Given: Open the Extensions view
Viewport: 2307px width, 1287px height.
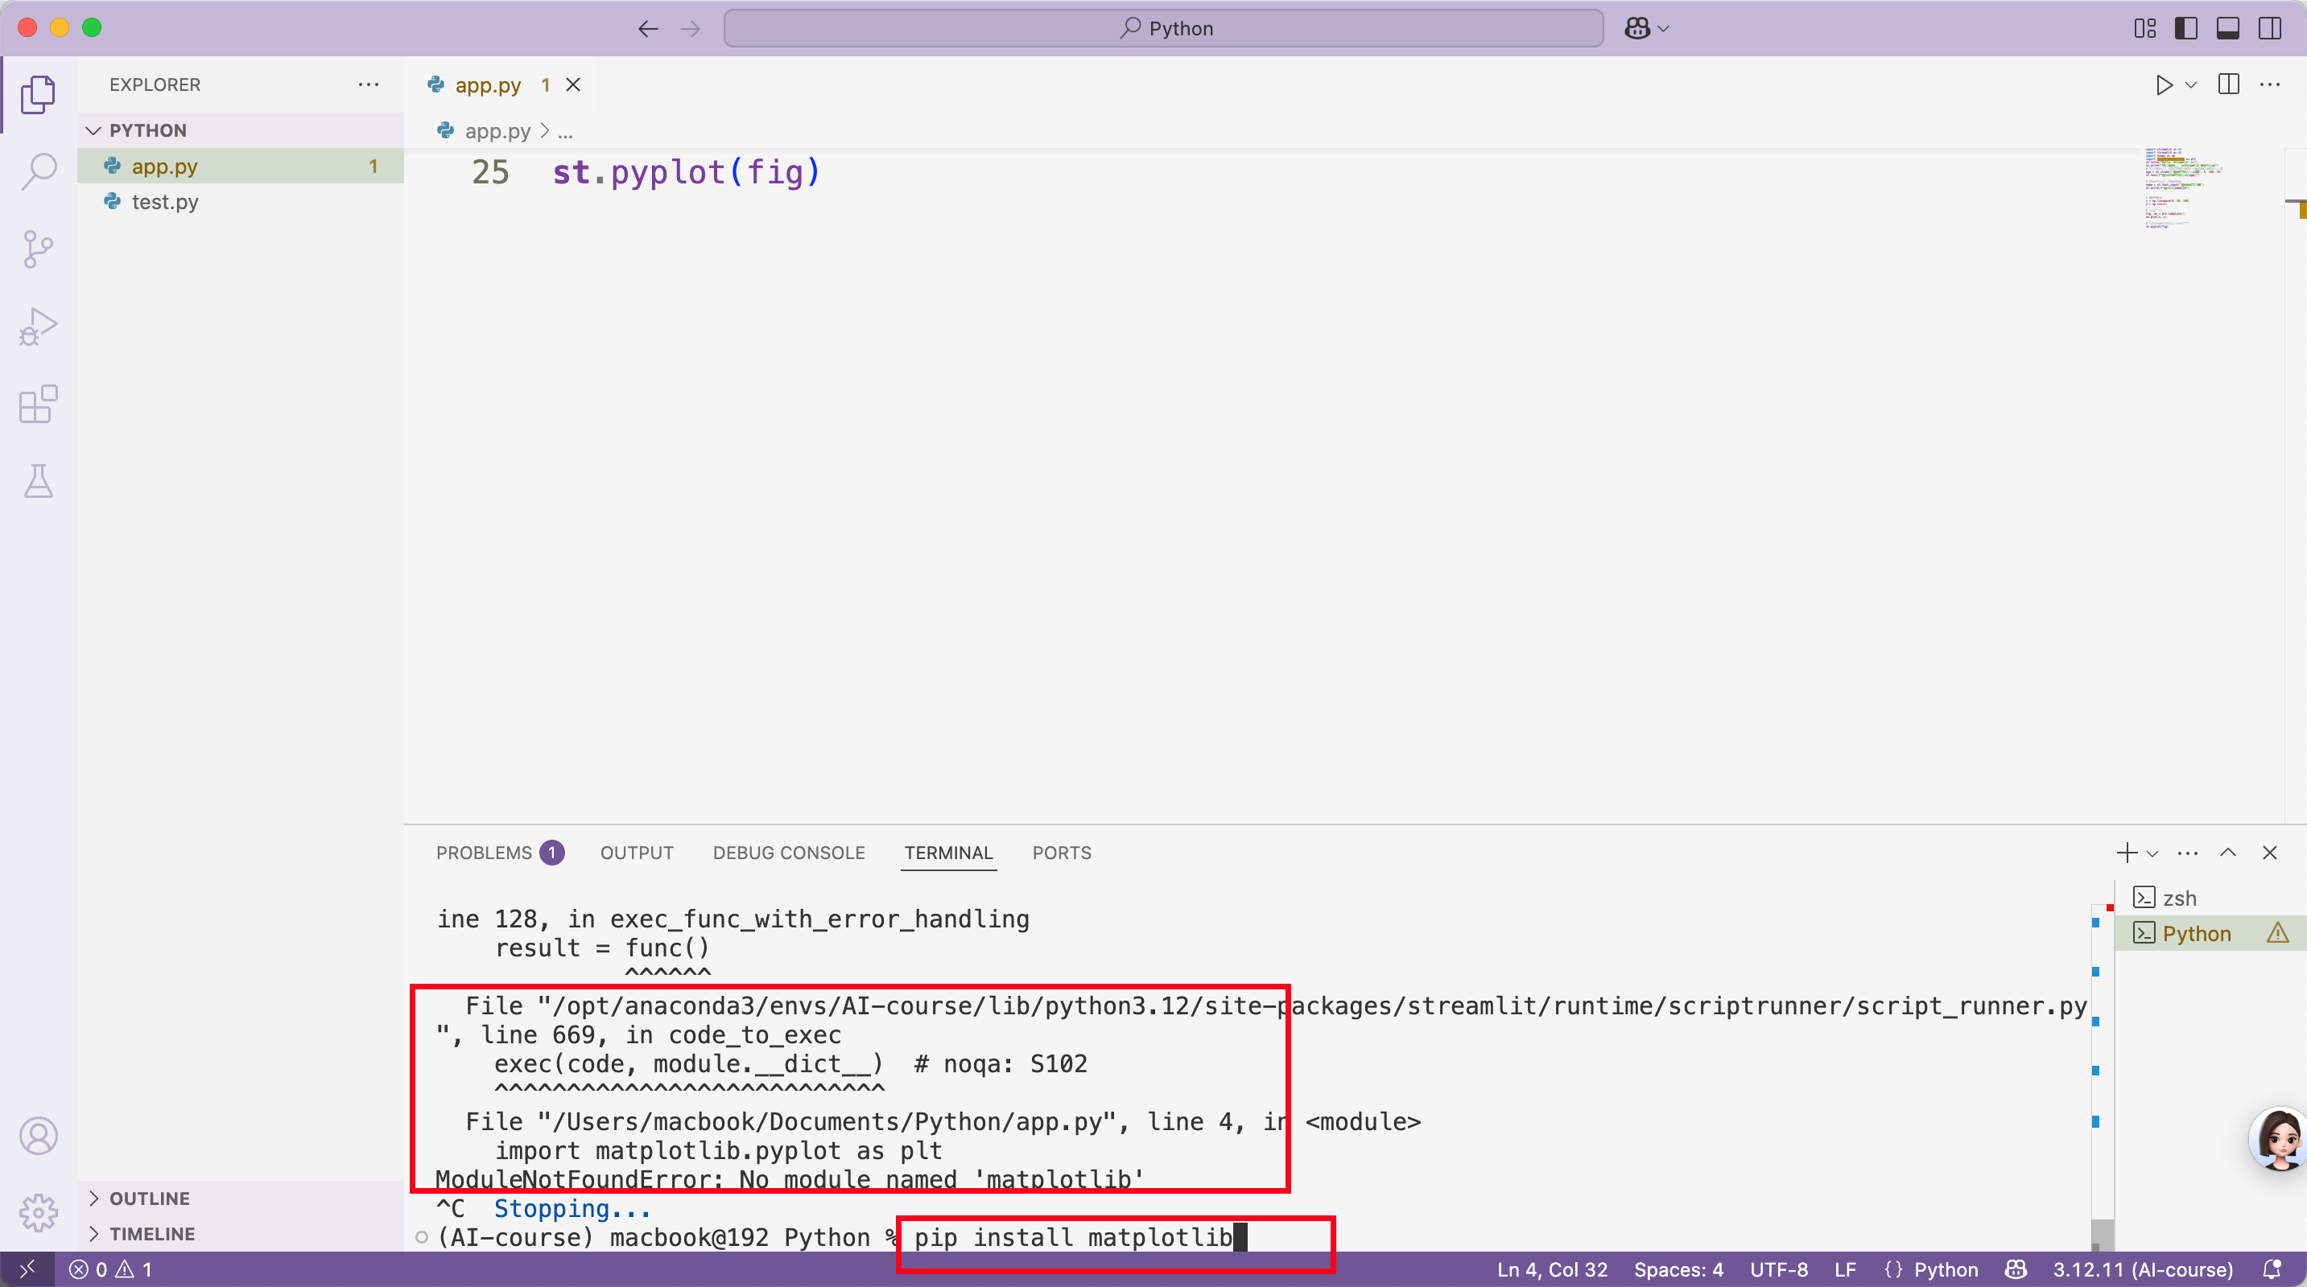Looking at the screenshot, I should (x=39, y=405).
